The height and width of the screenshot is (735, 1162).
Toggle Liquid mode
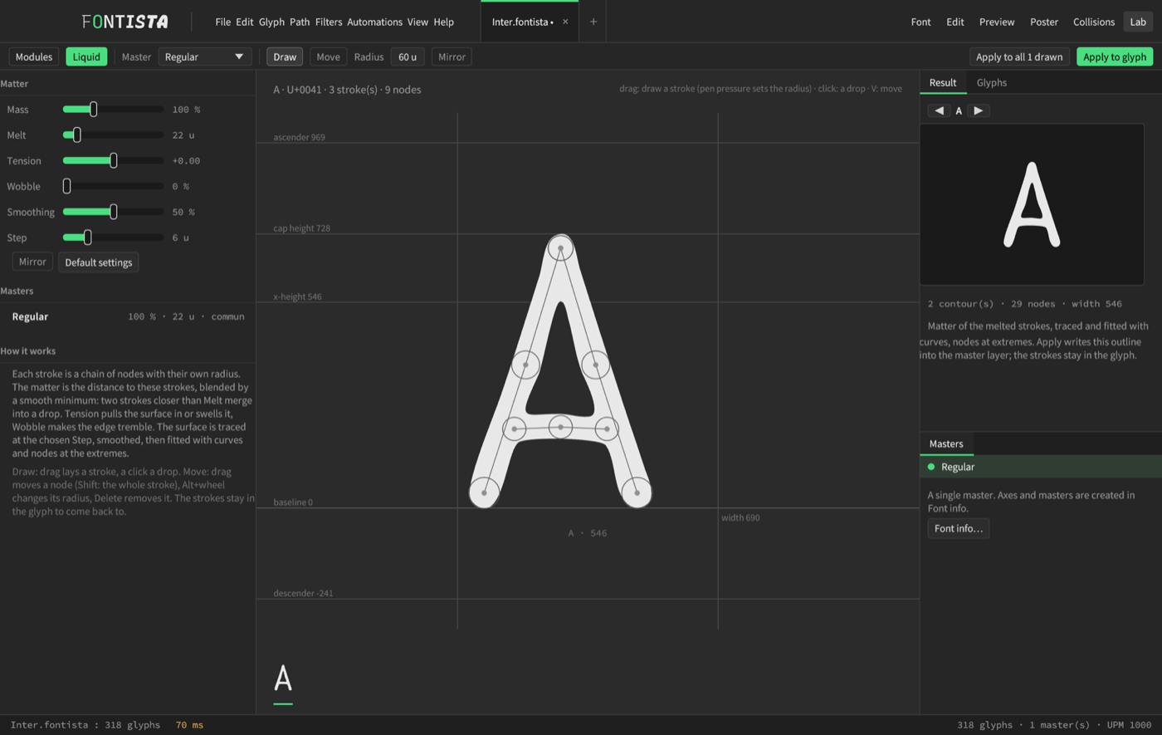pos(86,56)
